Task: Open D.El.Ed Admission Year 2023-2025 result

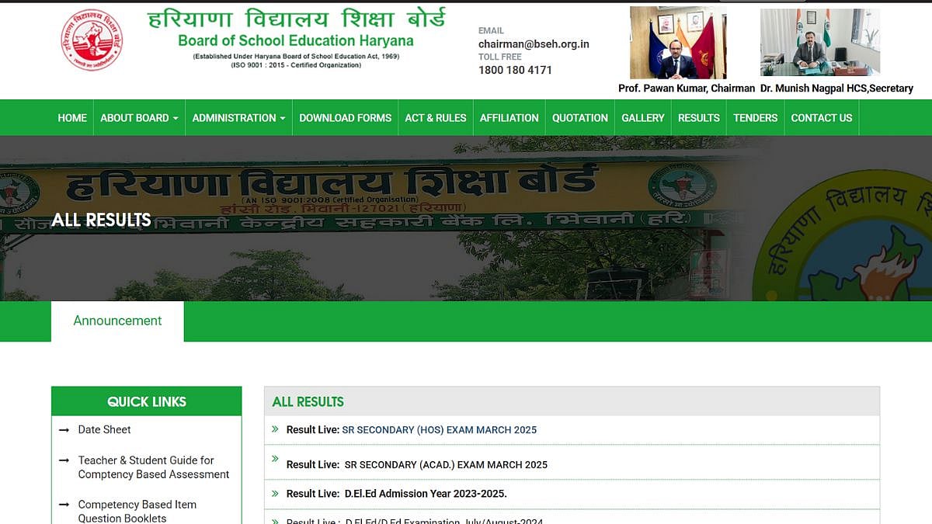Action: [426, 494]
